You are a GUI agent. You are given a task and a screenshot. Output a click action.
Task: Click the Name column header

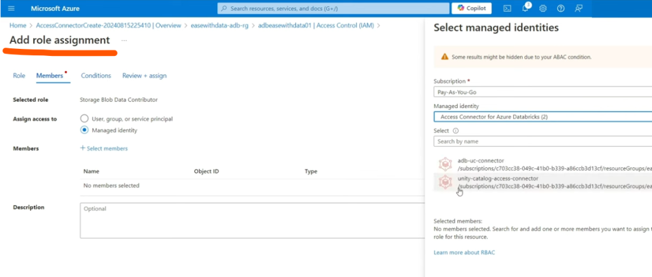click(x=91, y=172)
